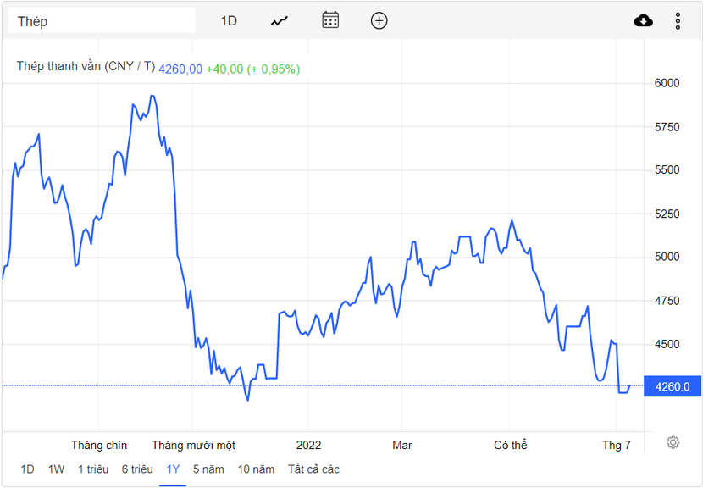Open the 1D interval dropdown
The image size is (703, 488).
229,21
